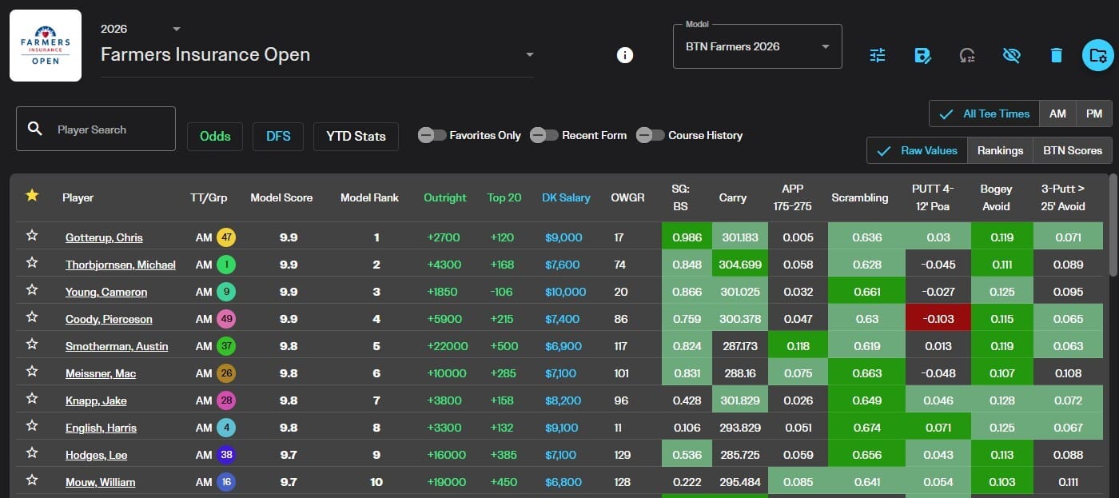1119x498 pixels.
Task: Toggle Favorites Only switch
Action: 432,135
